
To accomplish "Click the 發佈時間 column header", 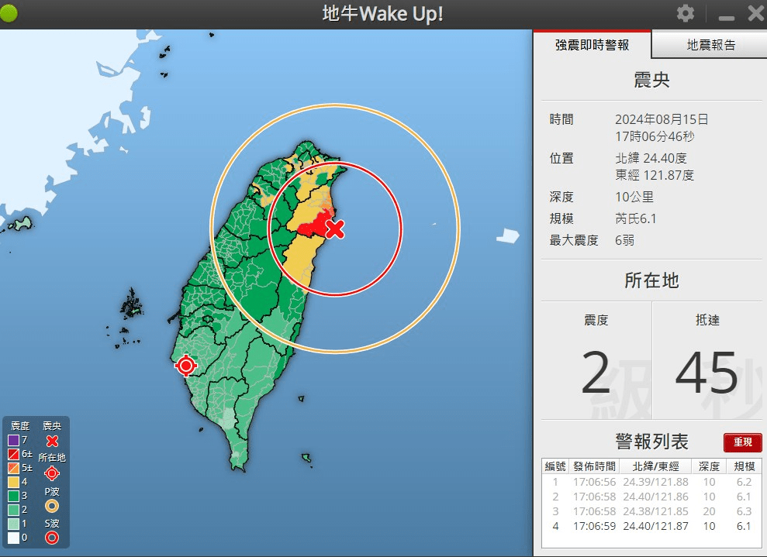I will (594, 466).
